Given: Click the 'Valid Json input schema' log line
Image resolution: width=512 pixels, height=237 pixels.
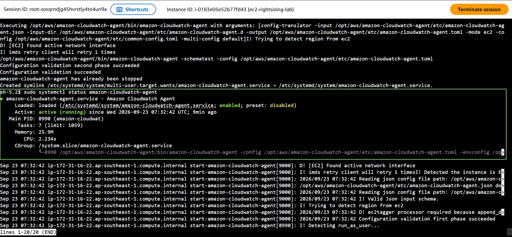Looking at the screenshot, I should point(219,199).
